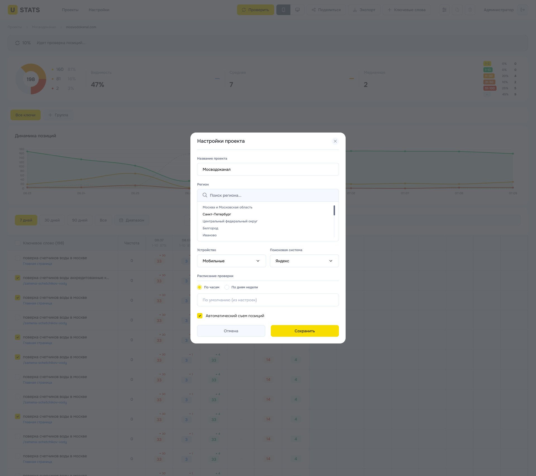Toggle checkbox for поверка счетчиков воды аккредитованные row
This screenshot has height=476, width=536.
tap(18, 278)
